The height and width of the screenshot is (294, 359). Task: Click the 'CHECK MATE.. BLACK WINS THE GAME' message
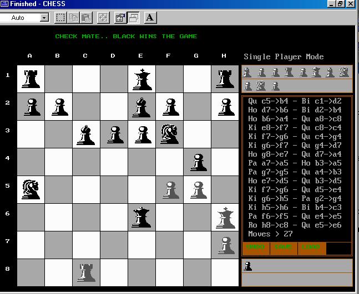coord(126,37)
